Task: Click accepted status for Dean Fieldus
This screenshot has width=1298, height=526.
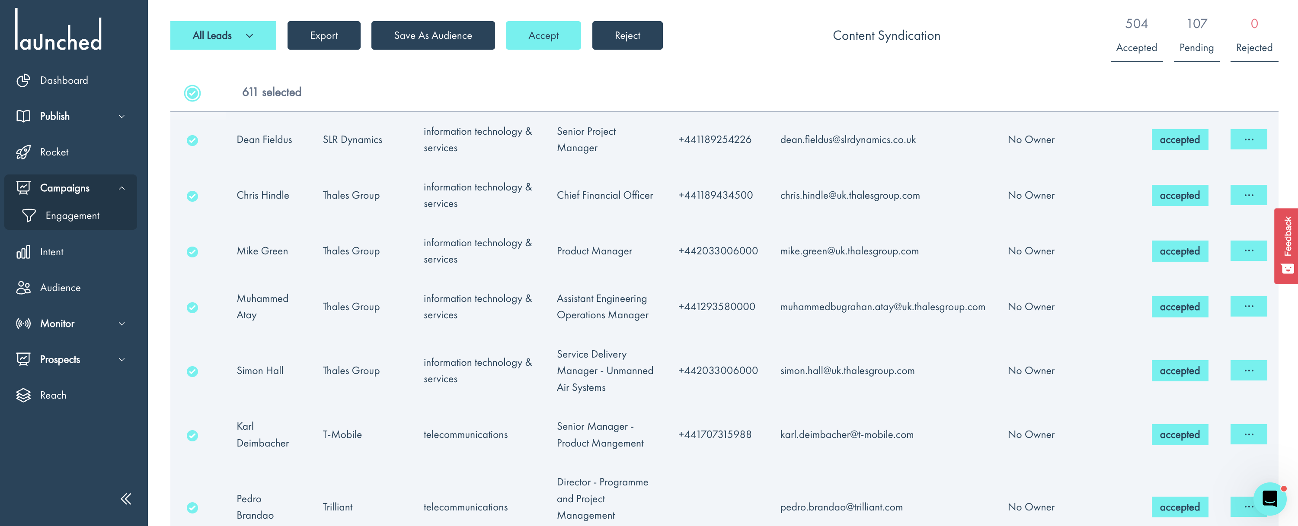Action: [1180, 140]
